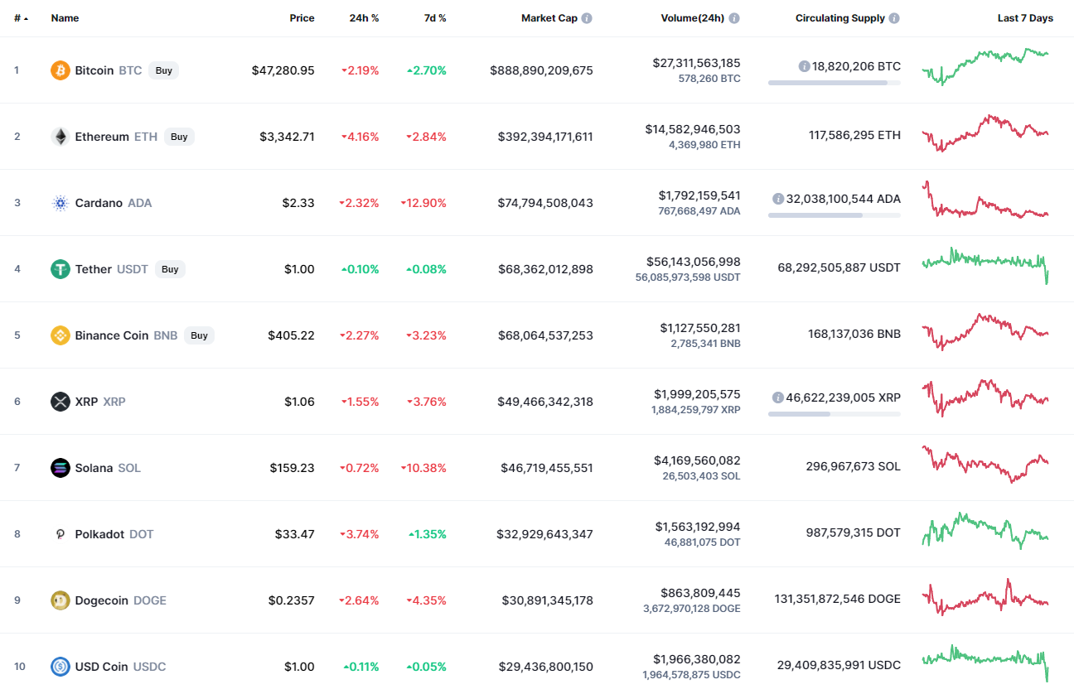Click the Bitcoin coin logo icon
1074x694 pixels.
(60, 70)
